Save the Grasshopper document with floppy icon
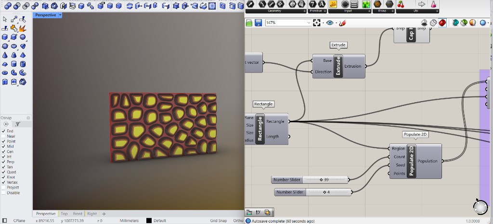Image resolution: width=493 pixels, height=224 pixels. pyautogui.click(x=258, y=23)
